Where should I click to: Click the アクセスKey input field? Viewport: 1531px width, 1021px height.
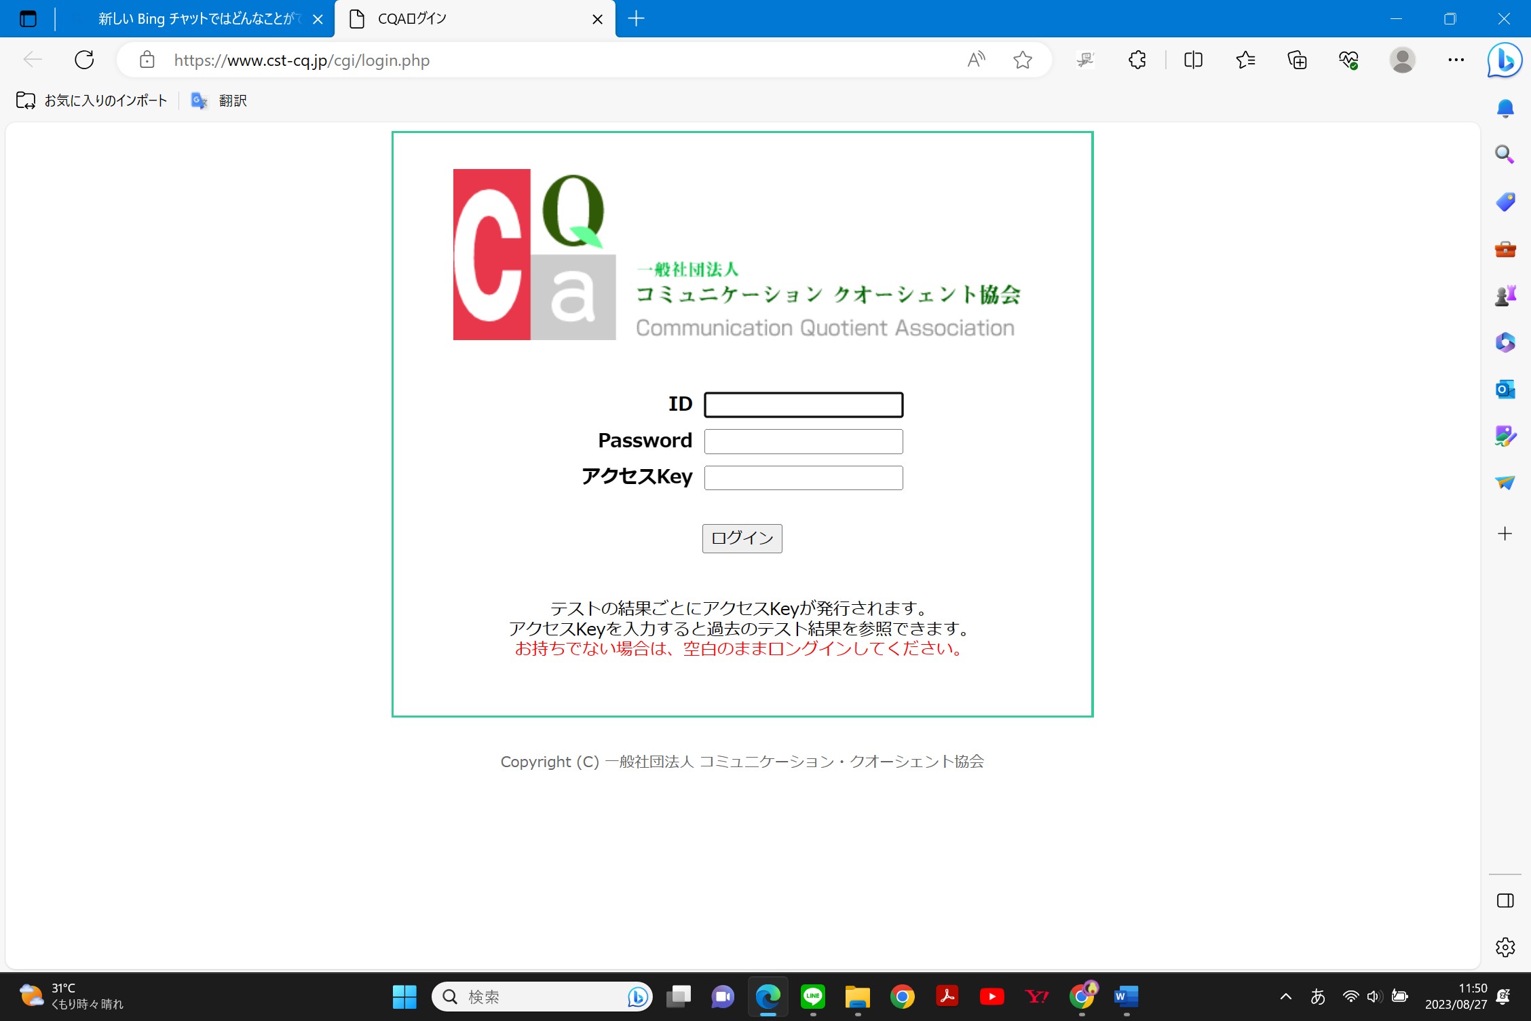point(804,478)
